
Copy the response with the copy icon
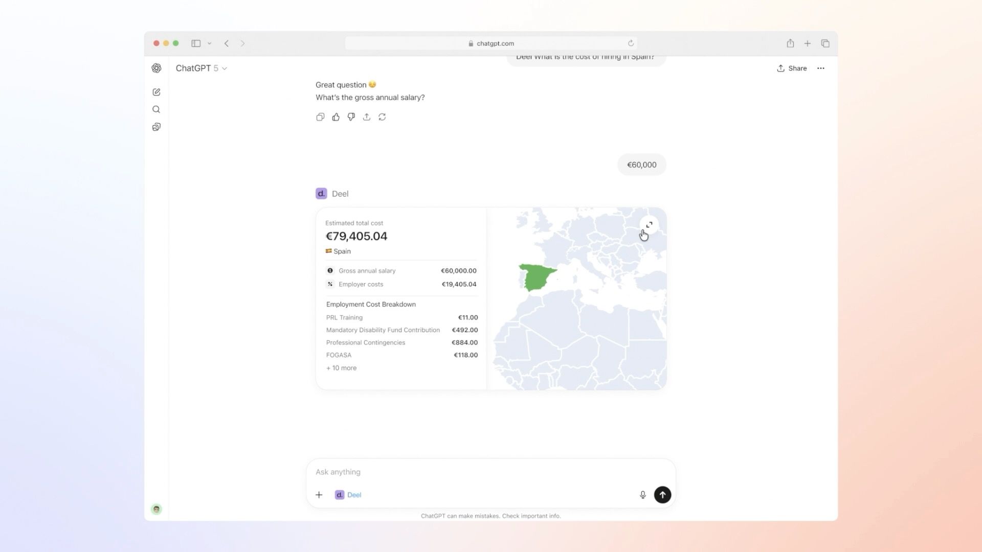320,117
